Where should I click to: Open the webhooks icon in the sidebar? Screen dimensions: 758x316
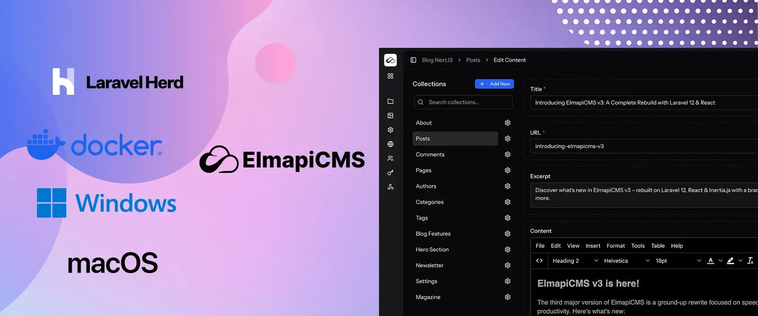[x=390, y=187]
